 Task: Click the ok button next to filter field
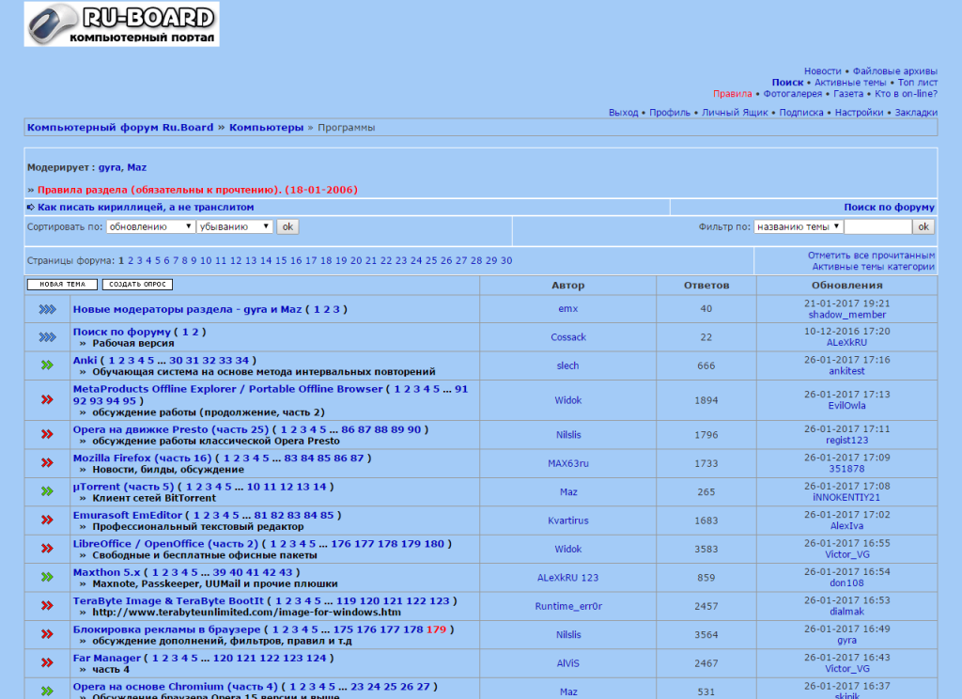(923, 226)
